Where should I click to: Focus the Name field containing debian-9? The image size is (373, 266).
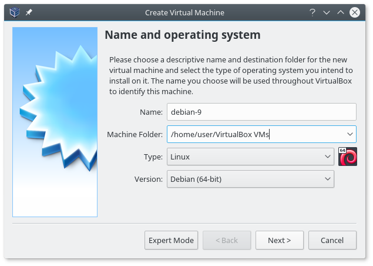(x=261, y=112)
